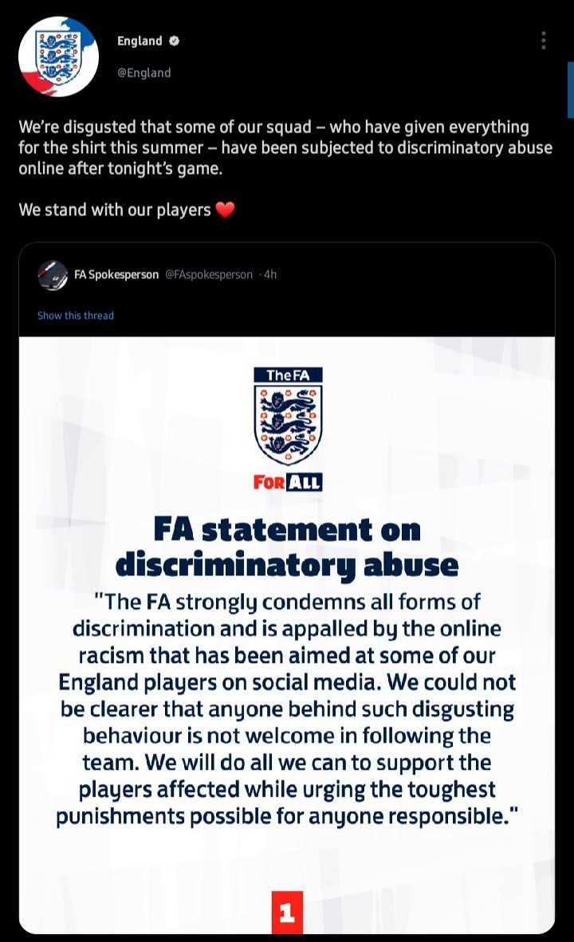Screen dimensions: 574x942
Task: Click the verified badge next to England
Action: 174,41
